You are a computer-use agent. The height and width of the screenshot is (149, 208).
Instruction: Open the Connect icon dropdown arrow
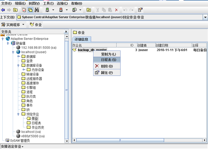tap(53, 10)
